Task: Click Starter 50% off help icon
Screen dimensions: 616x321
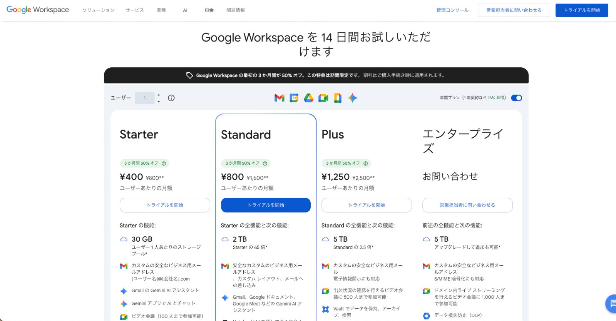Action: click(x=164, y=164)
